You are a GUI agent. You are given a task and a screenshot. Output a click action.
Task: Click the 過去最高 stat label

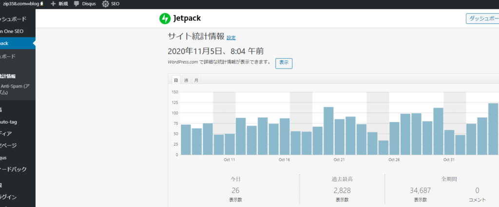[x=342, y=179]
